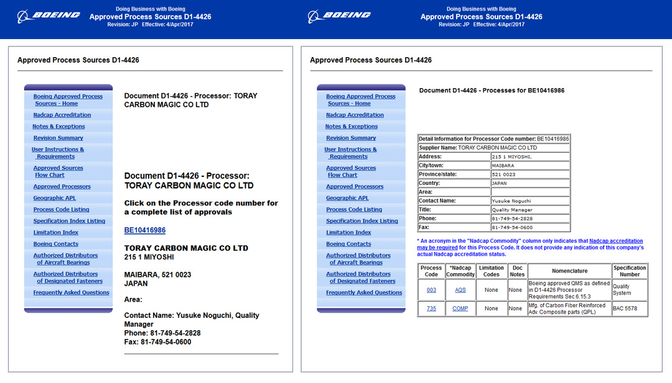
Task: Click the 'Nomenclature' column header
Action: pyautogui.click(x=569, y=271)
